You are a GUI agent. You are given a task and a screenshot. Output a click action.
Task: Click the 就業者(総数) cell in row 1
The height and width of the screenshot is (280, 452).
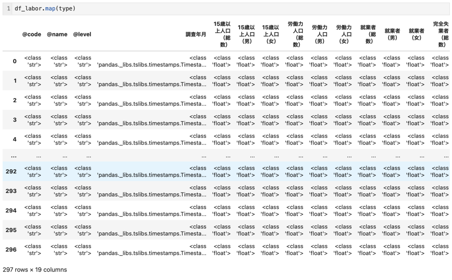(x=367, y=81)
